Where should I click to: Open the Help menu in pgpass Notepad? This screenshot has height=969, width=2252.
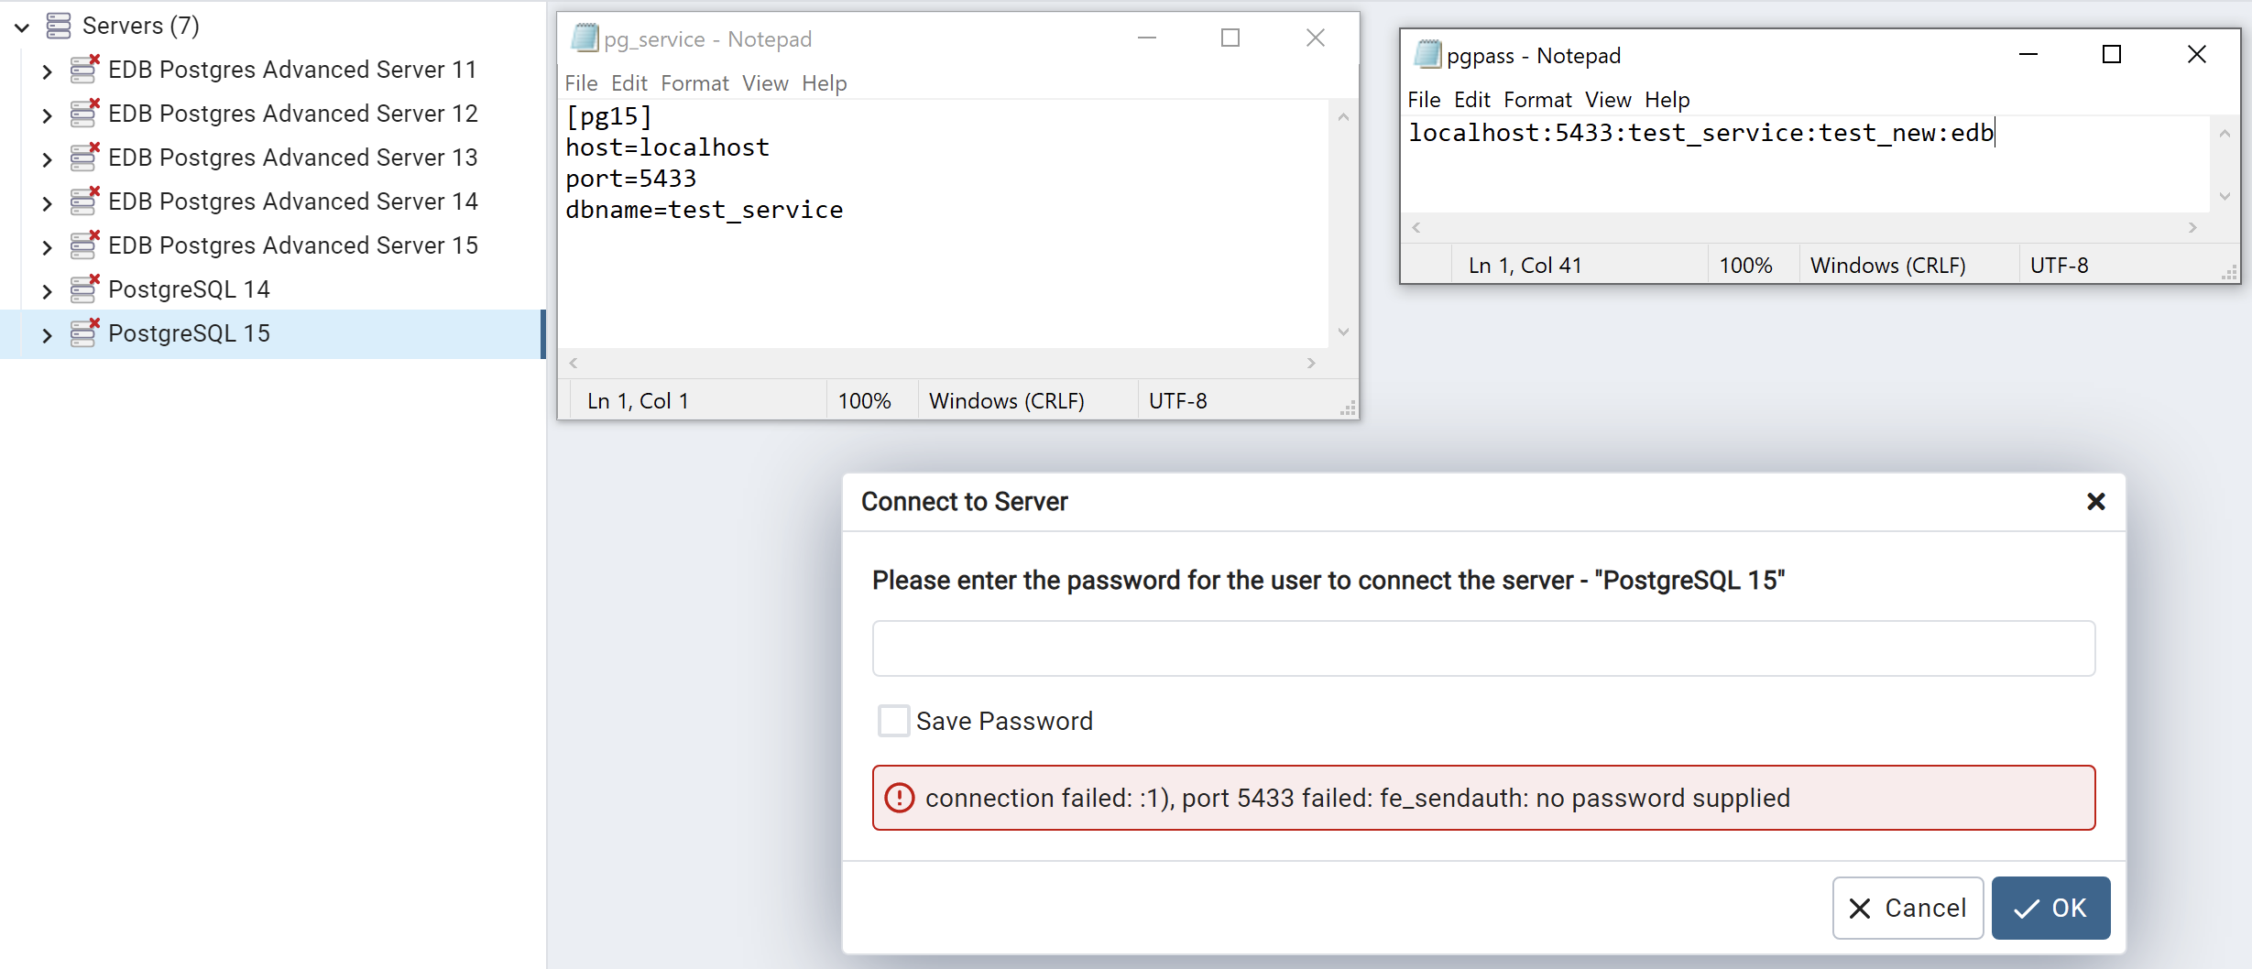tap(1668, 99)
